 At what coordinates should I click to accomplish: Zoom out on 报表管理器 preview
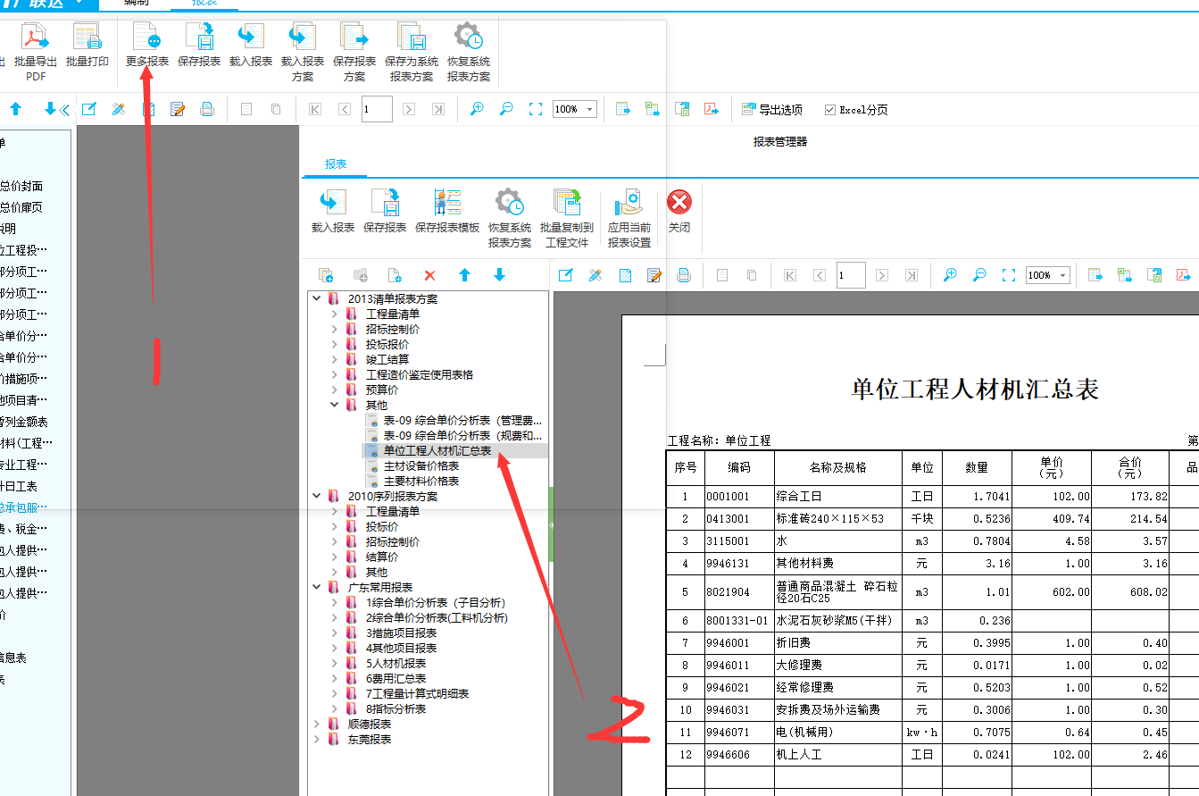979,275
